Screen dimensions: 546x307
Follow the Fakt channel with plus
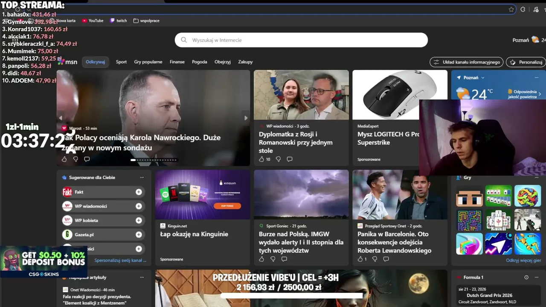[x=139, y=192]
